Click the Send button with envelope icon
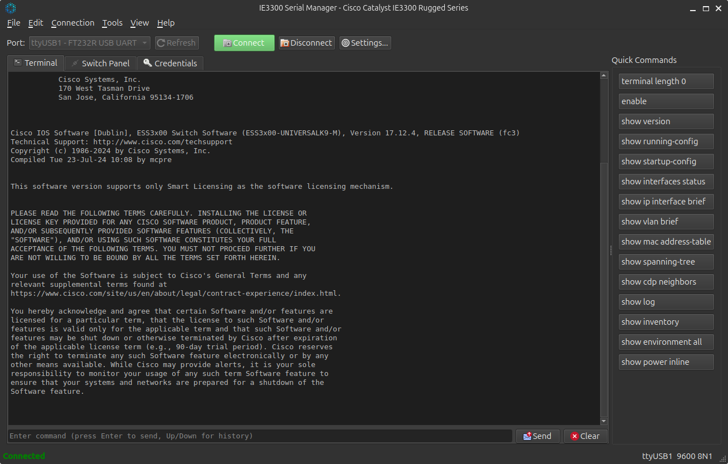This screenshot has height=464, width=728. pos(537,436)
